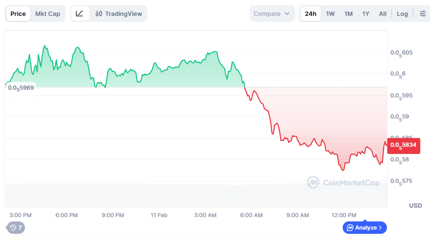Select the 1W time range tab
Screen dimensions: 430x236
[330, 14]
